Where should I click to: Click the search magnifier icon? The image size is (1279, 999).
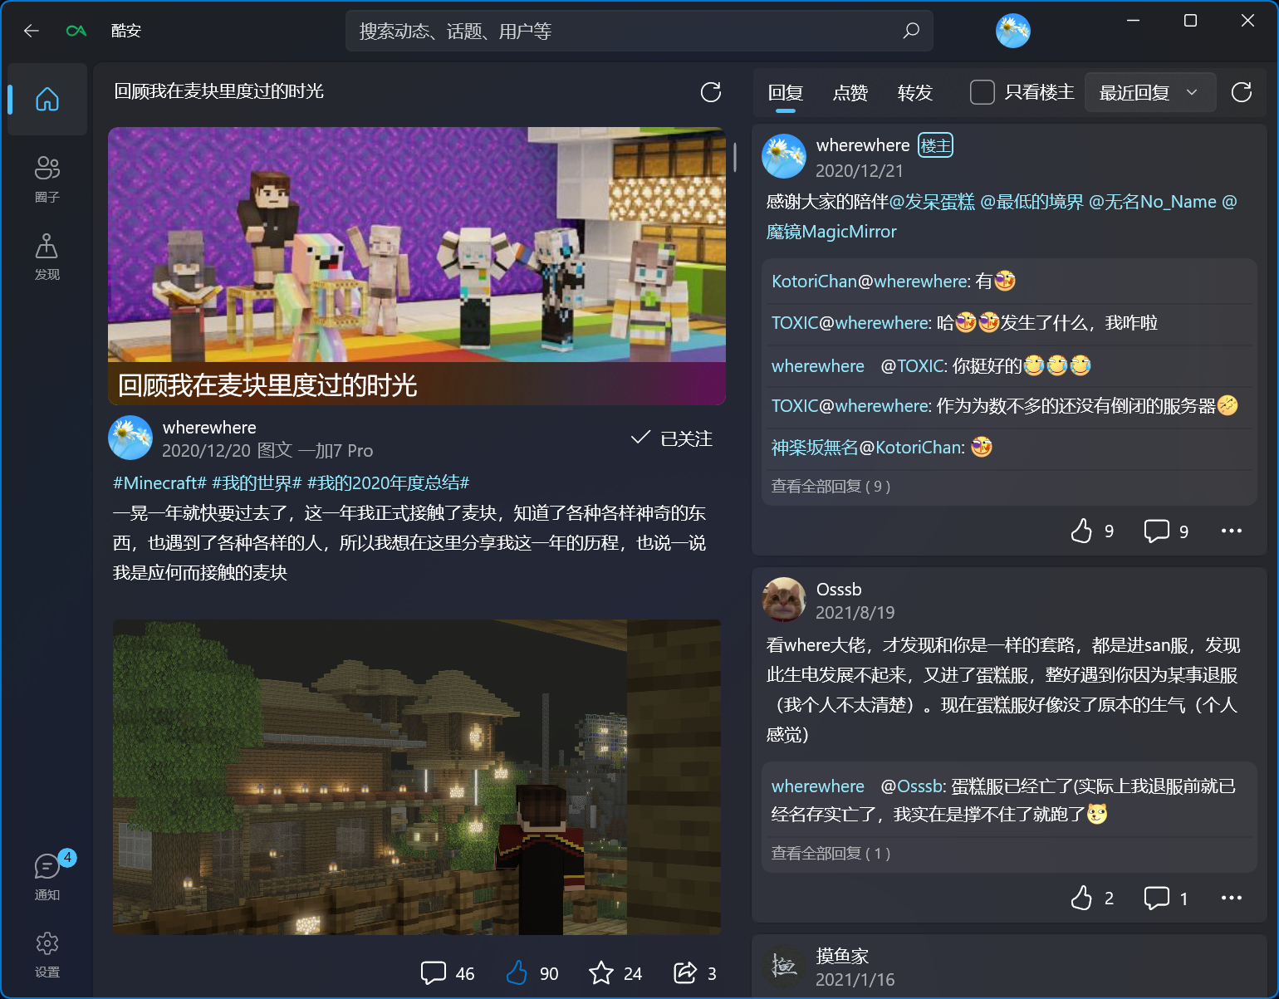(911, 31)
